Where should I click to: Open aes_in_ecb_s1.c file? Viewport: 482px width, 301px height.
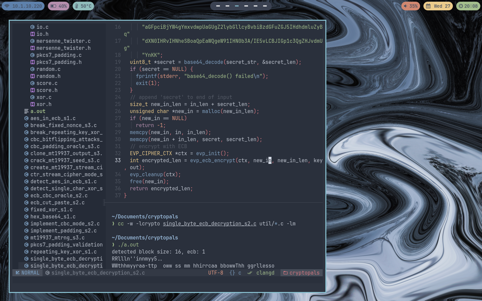click(53, 118)
